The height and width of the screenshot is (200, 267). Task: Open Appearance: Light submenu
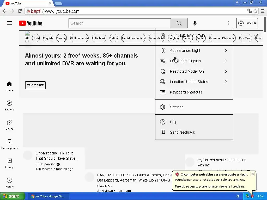coord(194,51)
